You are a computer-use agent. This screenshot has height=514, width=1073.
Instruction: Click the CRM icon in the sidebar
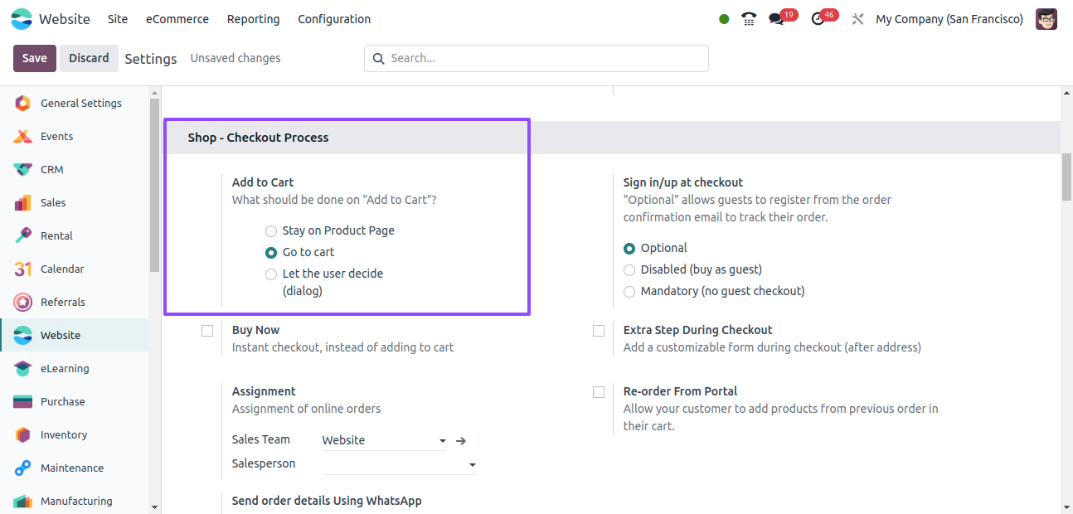(23, 169)
